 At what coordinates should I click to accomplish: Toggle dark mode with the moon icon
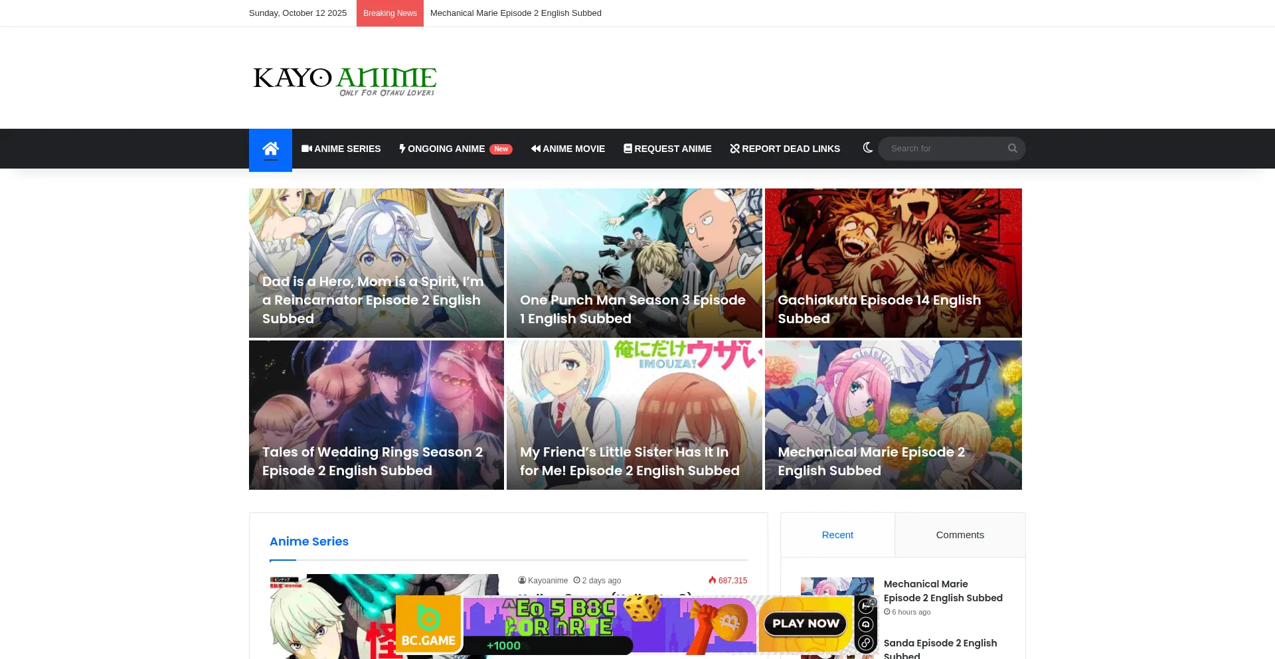(x=867, y=148)
